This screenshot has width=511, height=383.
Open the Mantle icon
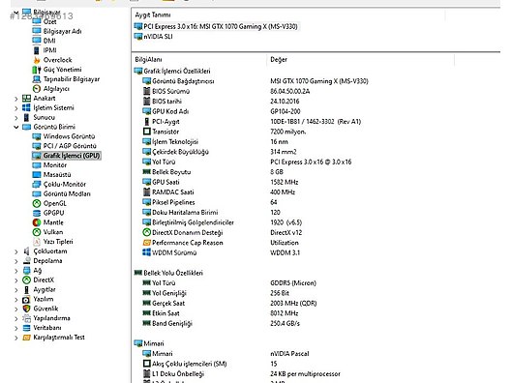coord(37,222)
